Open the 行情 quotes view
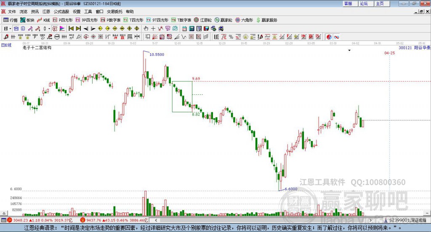This screenshot has width=431, height=232. click(x=10, y=20)
